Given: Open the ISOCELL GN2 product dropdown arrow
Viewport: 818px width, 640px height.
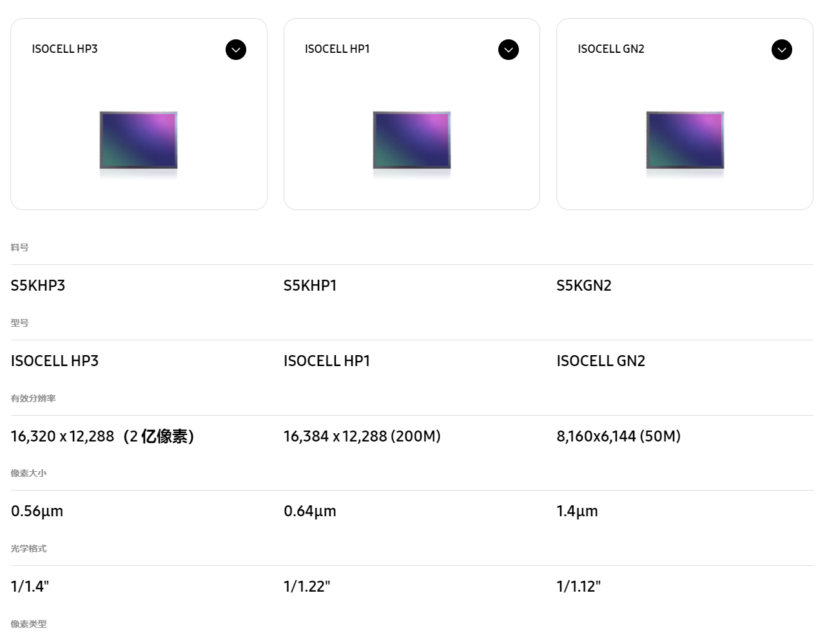Looking at the screenshot, I should pyautogui.click(x=782, y=50).
